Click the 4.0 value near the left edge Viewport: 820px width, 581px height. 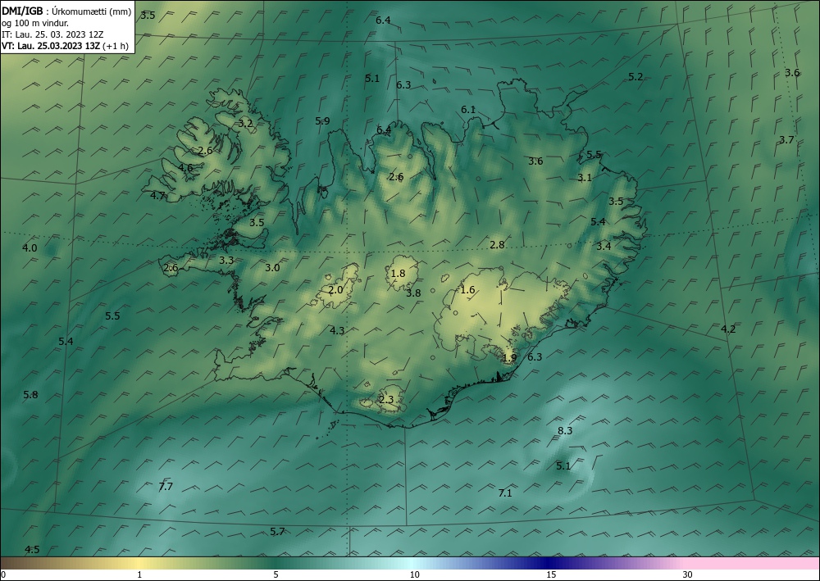point(30,248)
